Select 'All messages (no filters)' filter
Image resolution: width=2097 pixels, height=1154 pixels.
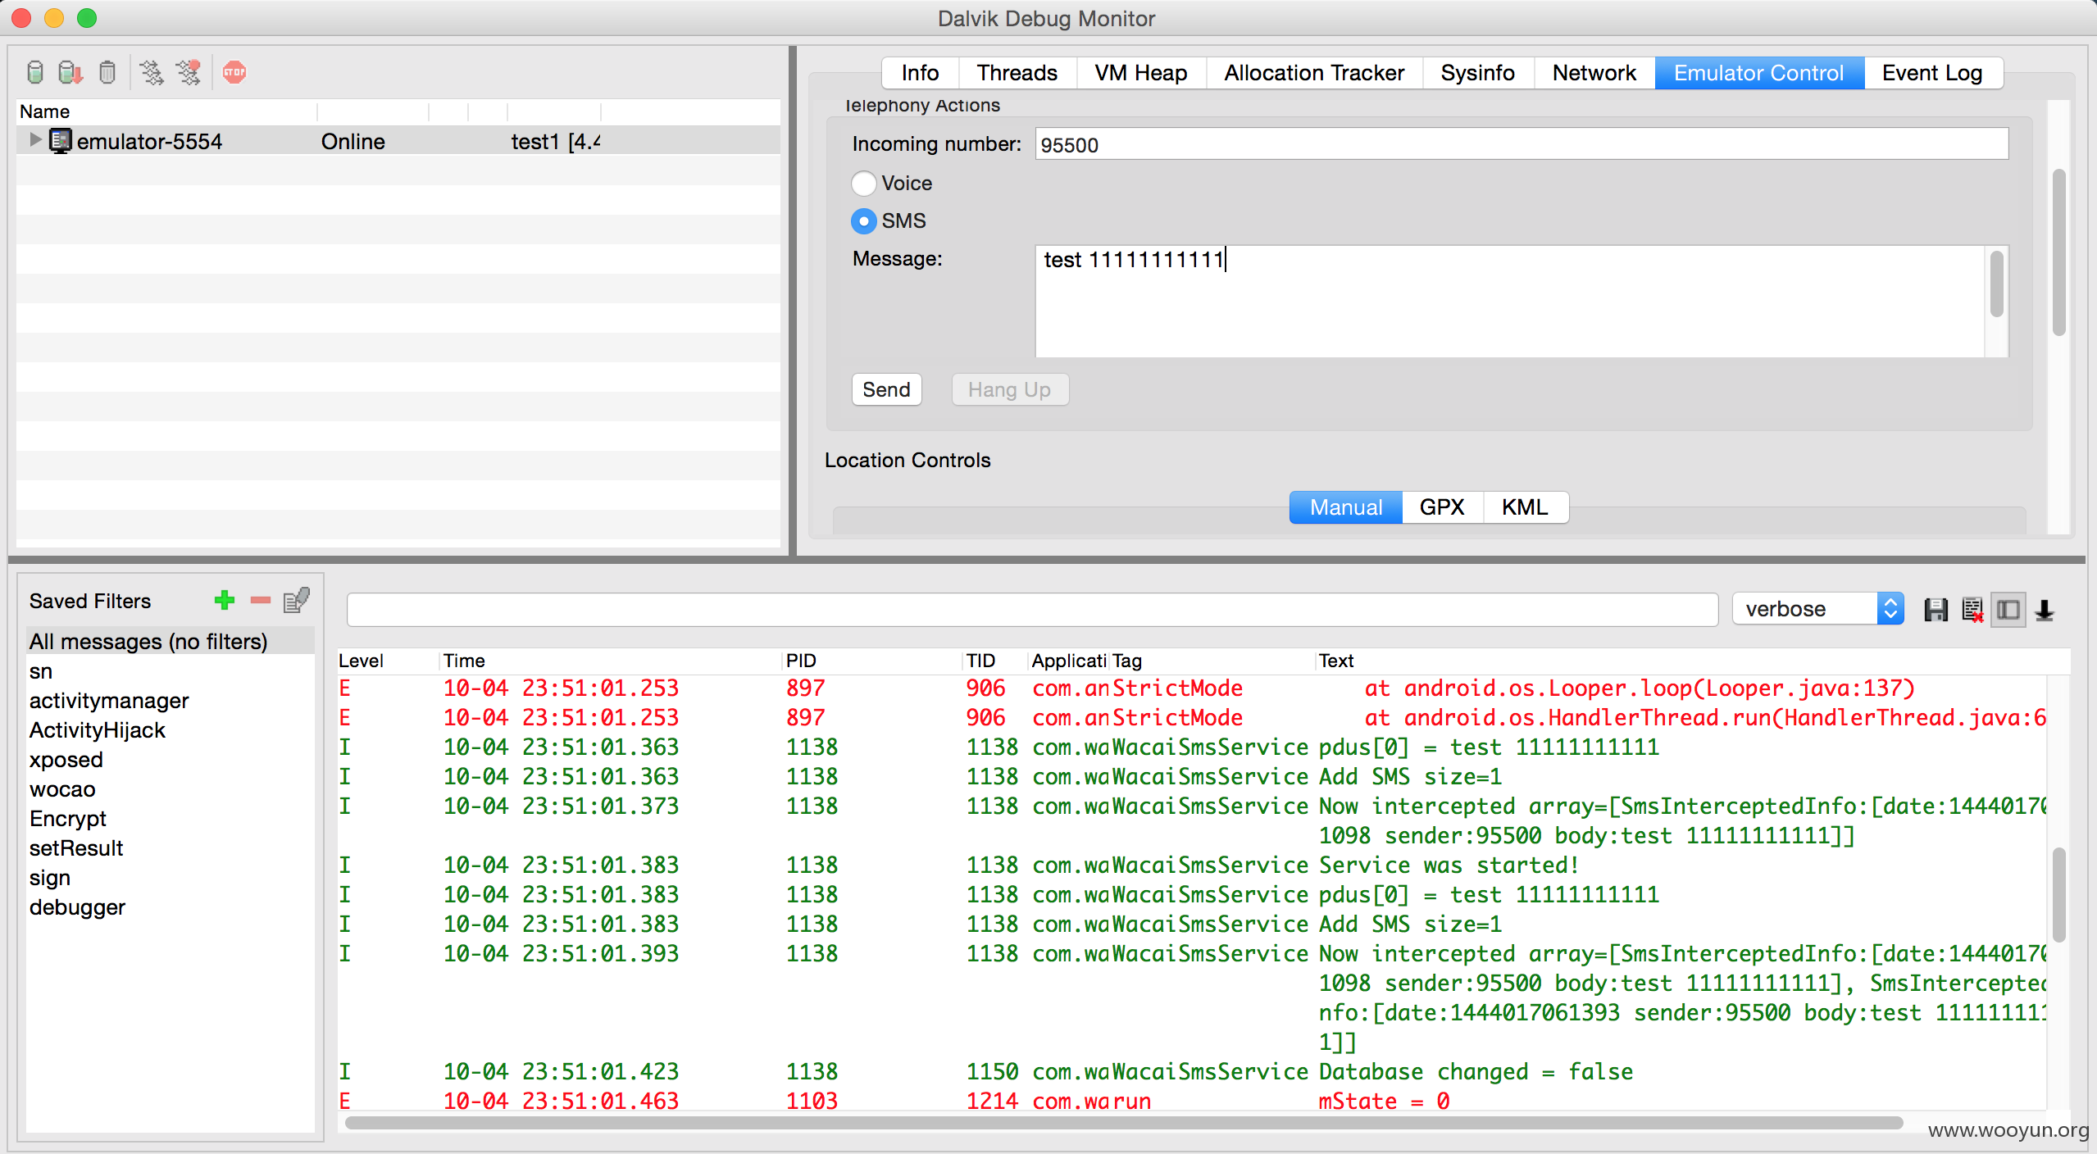click(x=171, y=641)
